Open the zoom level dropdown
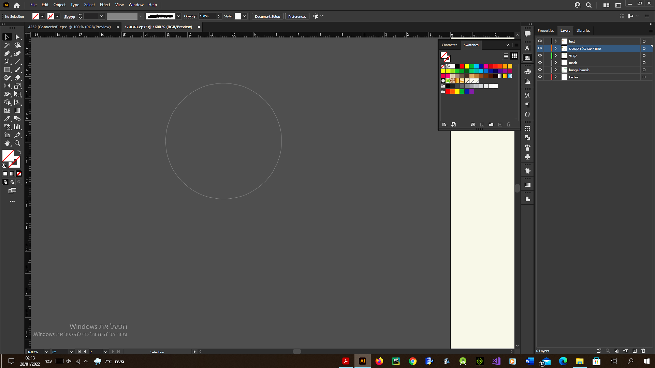This screenshot has height=368, width=655. 46,352
